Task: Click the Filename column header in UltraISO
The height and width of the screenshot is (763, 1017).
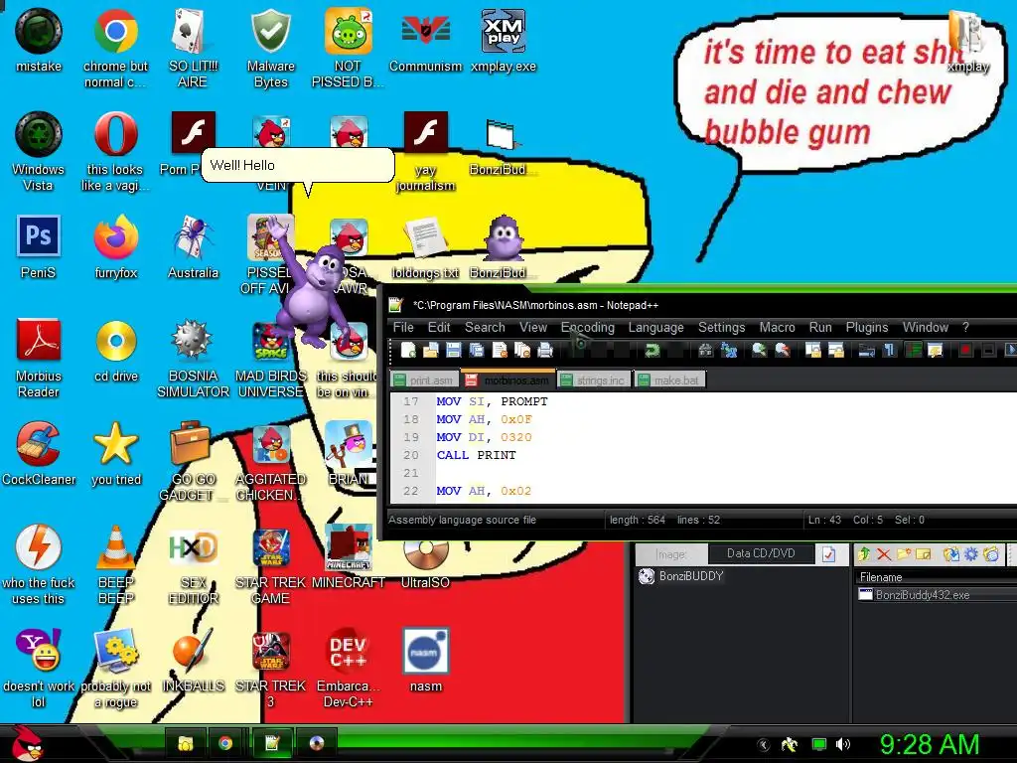Action: click(x=936, y=577)
